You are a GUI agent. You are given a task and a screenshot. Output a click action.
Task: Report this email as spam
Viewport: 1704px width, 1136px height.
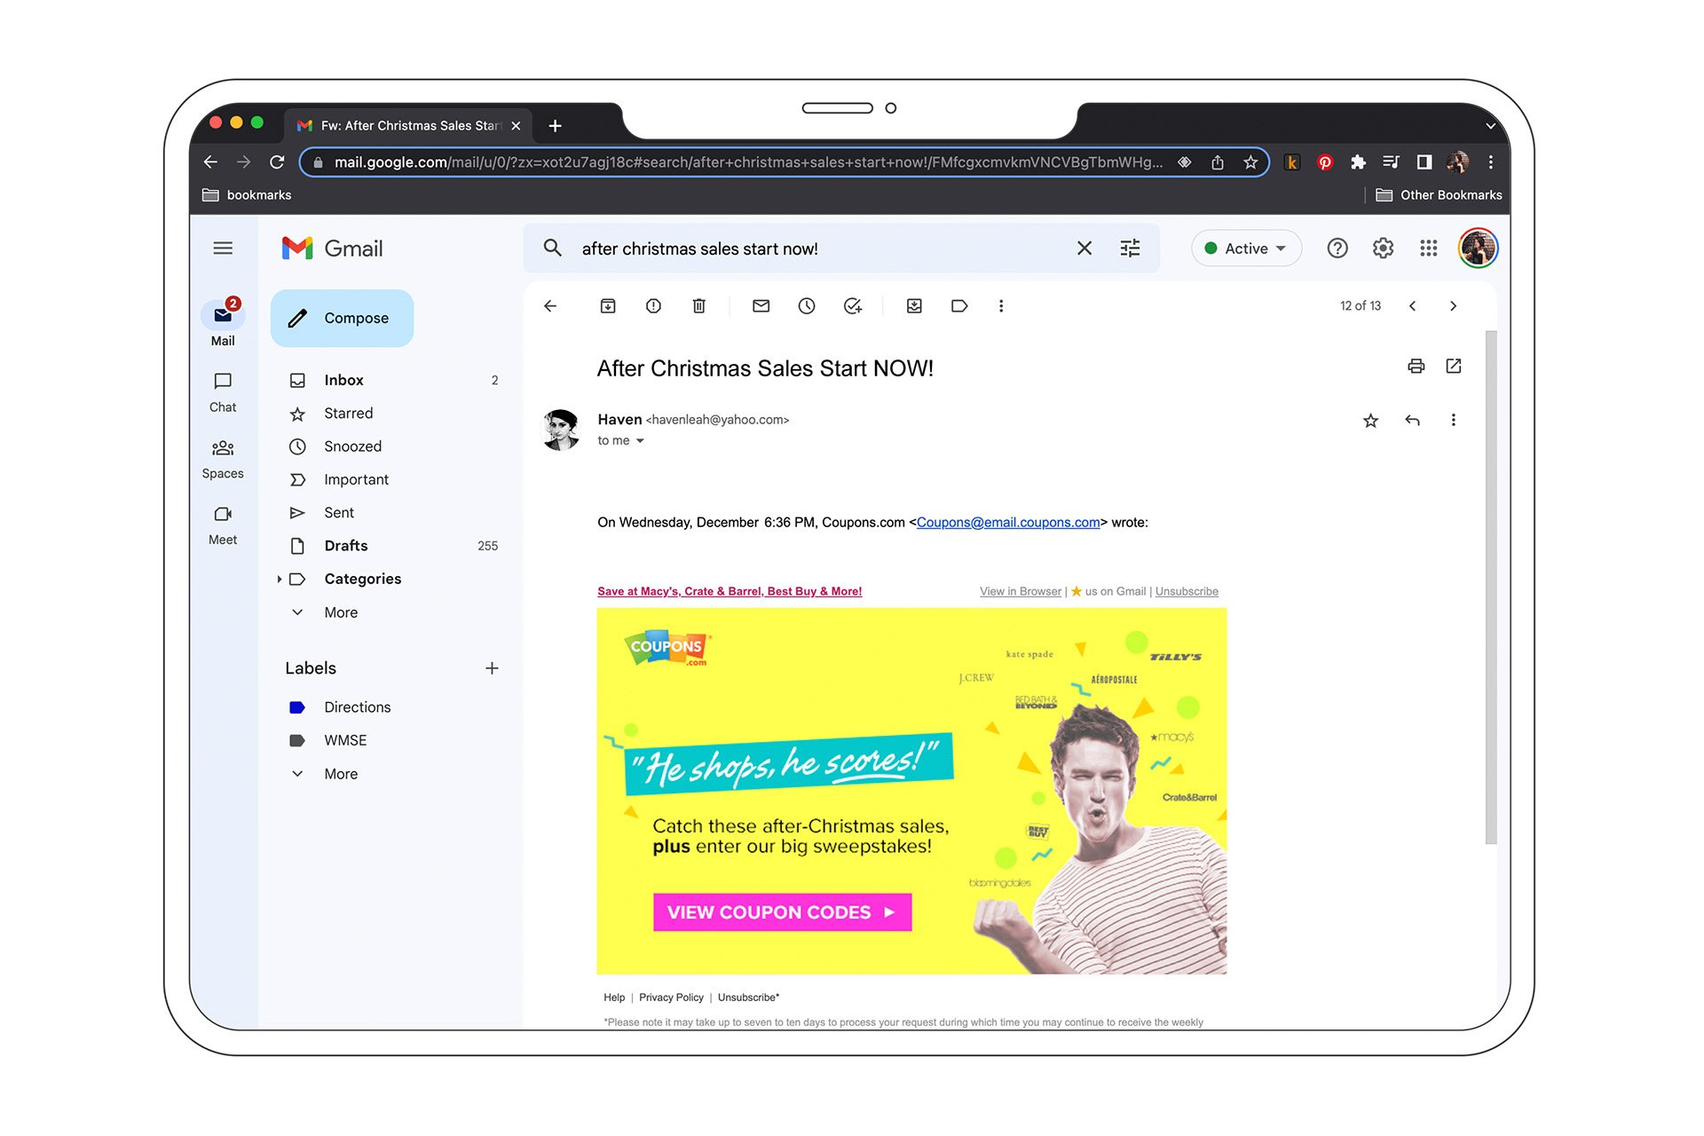coord(653,306)
